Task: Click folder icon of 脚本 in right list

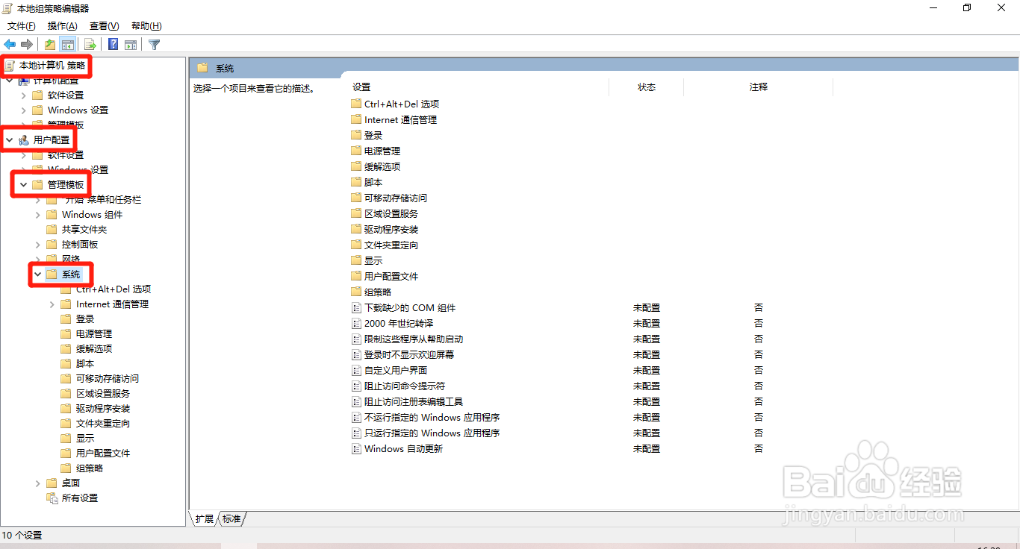Action: tap(356, 182)
